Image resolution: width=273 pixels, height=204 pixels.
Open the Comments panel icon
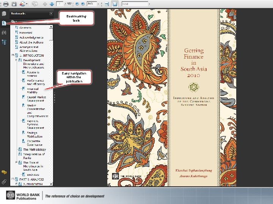pos(4,172)
